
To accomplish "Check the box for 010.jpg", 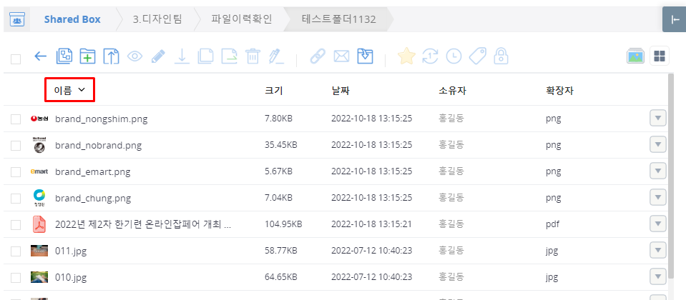I will [16, 278].
